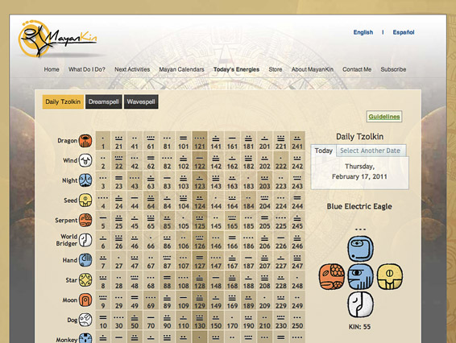Click kin cell 241 in the Dragon row
This screenshot has width=456, height=343.
(297, 141)
